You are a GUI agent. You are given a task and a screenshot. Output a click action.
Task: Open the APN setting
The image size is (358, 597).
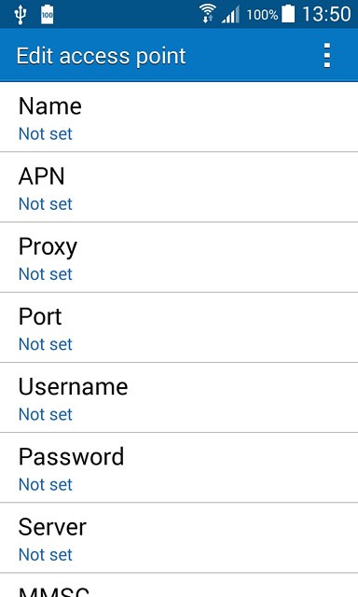(179, 187)
